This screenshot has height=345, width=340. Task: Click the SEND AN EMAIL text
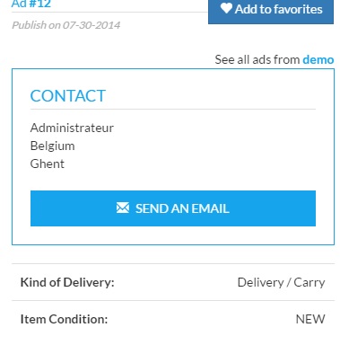tap(182, 208)
